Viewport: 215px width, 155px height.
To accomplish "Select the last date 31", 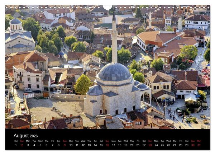I will pos(199,145).
